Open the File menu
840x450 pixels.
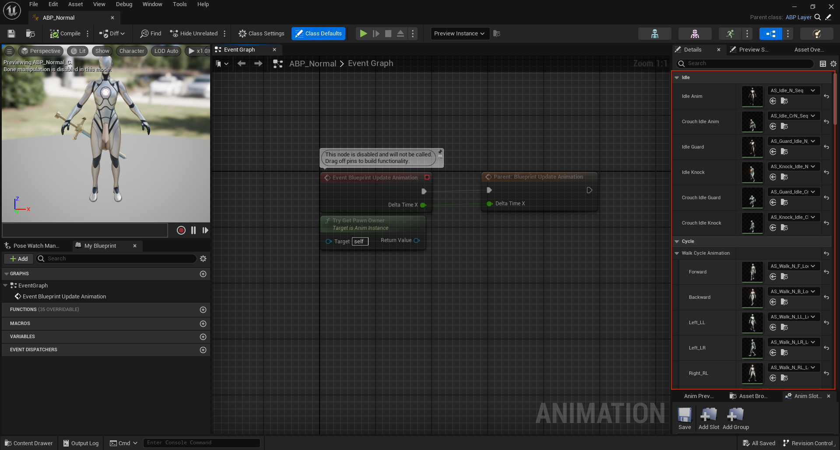point(34,4)
